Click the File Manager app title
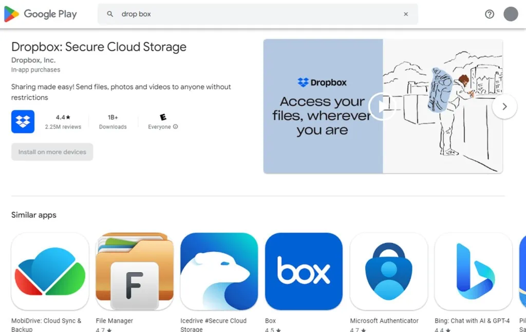 click(115, 321)
